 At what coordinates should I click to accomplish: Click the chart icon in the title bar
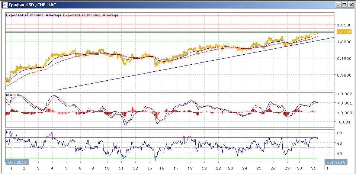click(x=5, y=4)
